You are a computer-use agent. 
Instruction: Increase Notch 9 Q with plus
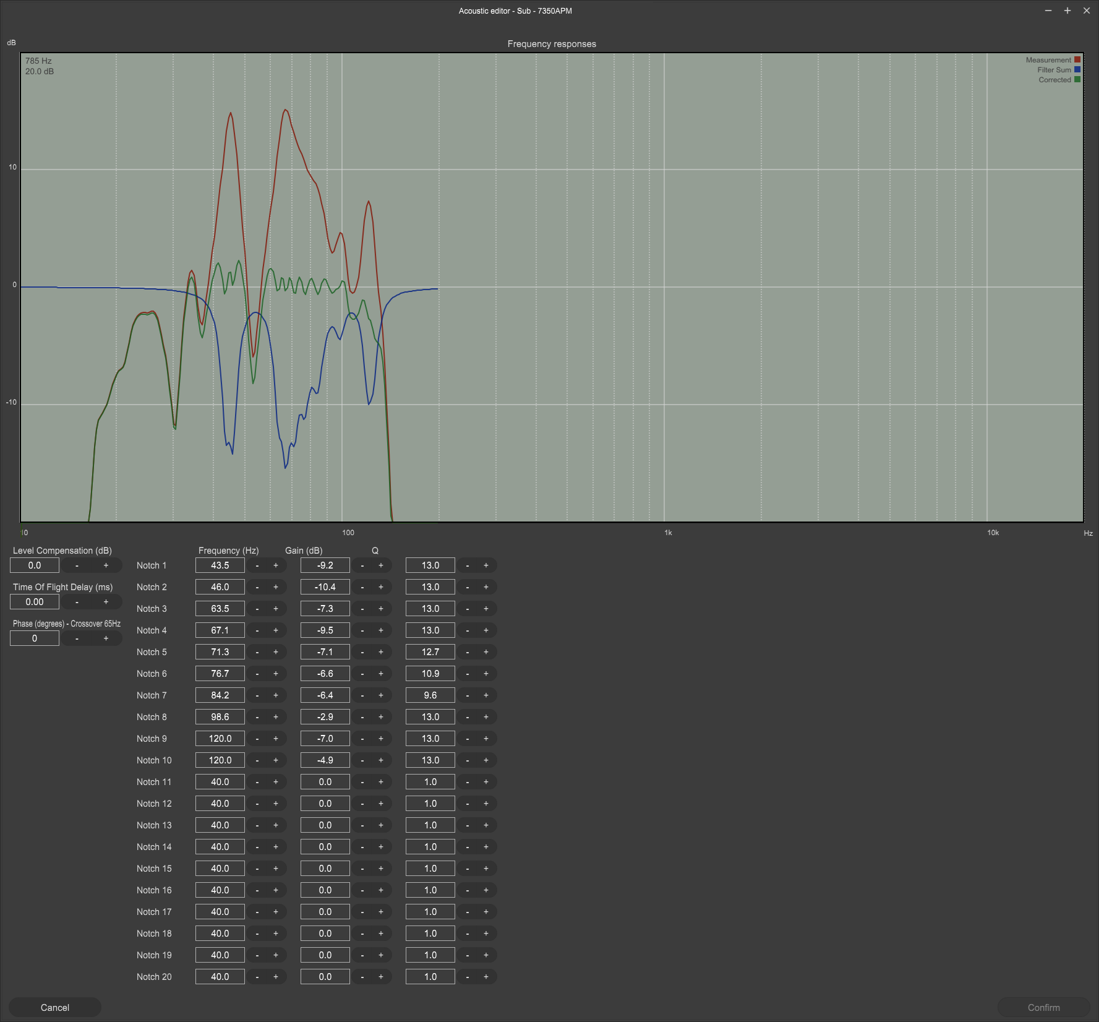tap(486, 739)
